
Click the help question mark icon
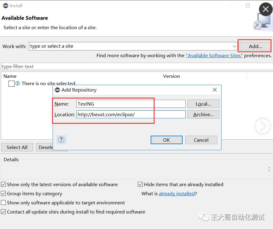61,140
